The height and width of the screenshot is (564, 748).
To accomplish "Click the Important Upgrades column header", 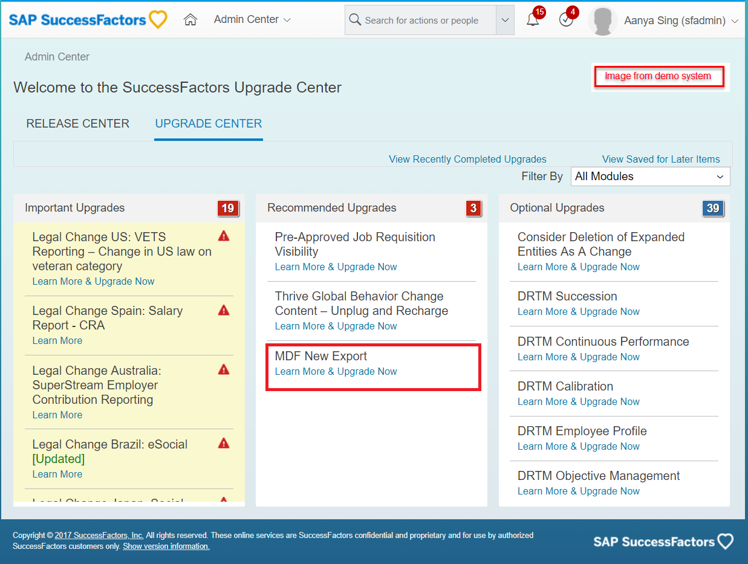I will (75, 208).
